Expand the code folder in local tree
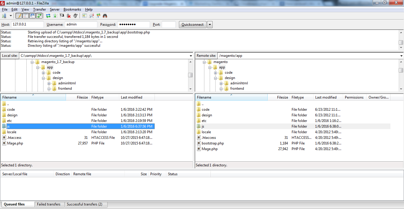The width and height of the screenshot is (404, 209). tap(43, 73)
